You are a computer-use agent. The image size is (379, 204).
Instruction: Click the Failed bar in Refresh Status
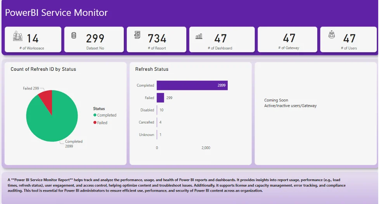click(160, 98)
